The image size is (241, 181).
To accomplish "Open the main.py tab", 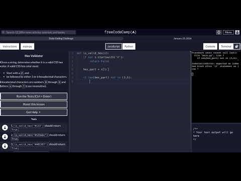I will pos(28,46).
